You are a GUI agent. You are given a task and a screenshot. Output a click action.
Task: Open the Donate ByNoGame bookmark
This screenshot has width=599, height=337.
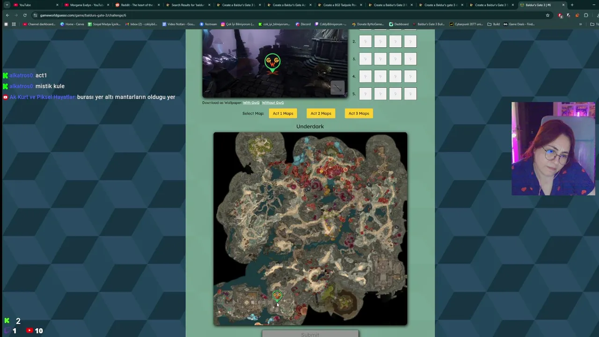tap(368, 24)
